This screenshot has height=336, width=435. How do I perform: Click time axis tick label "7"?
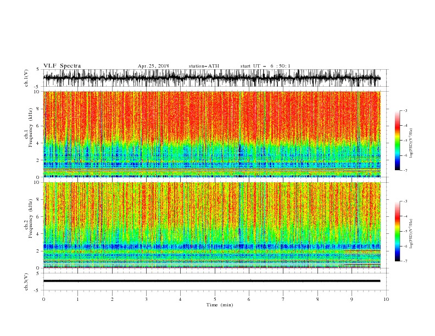(x=283, y=299)
